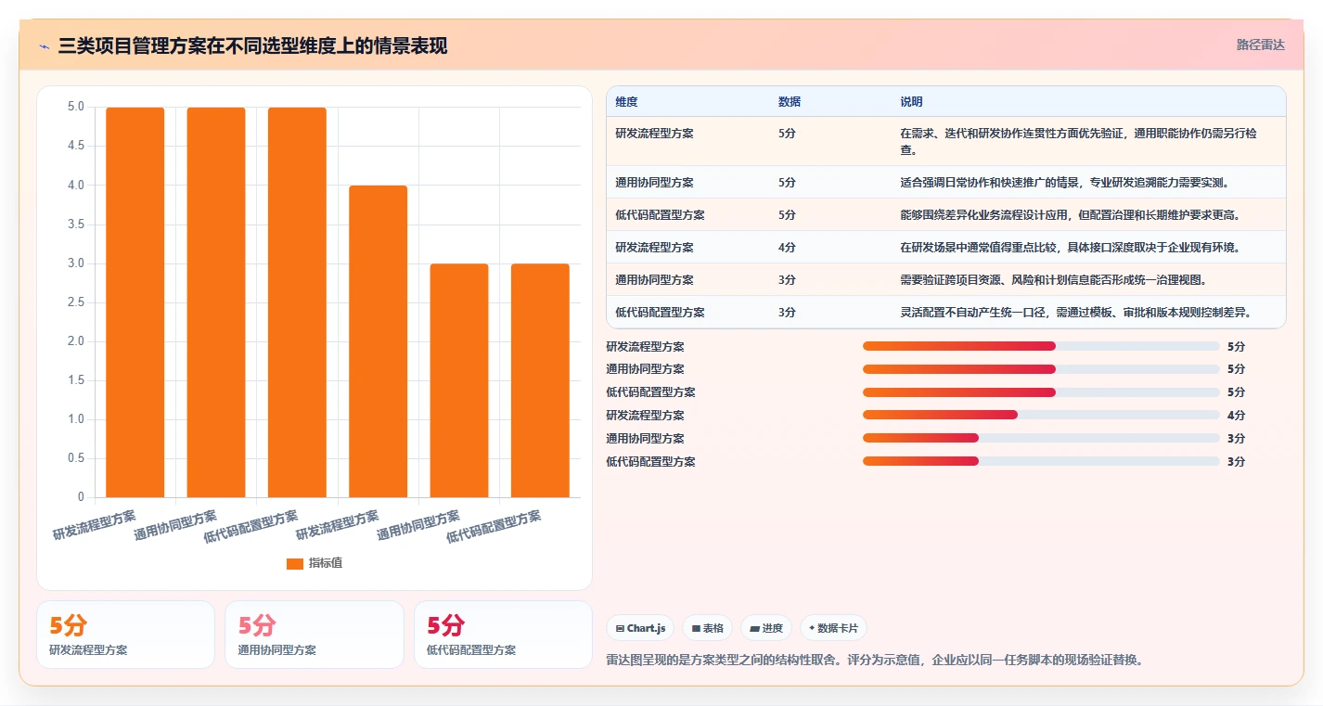Click the 低代码配置型方案 chart bar valued 3

(x=540, y=380)
